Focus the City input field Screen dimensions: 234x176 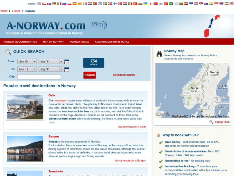39,77
